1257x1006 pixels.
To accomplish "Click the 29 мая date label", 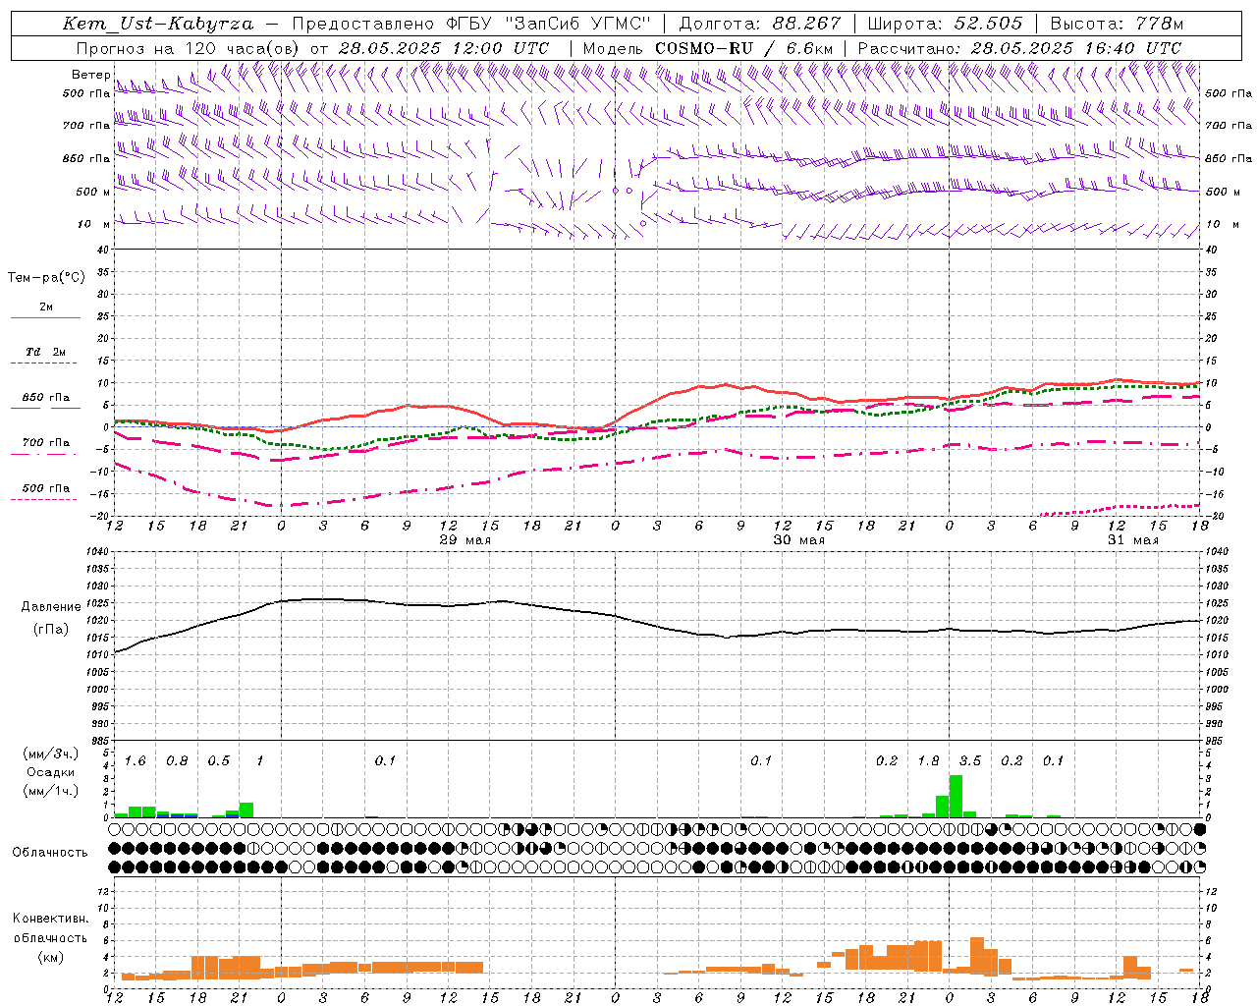I will [x=465, y=540].
